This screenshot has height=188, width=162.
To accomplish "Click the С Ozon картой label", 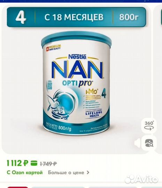I will [25, 173].
